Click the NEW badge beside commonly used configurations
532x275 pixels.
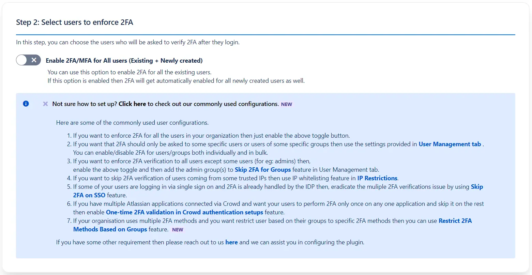coord(286,104)
